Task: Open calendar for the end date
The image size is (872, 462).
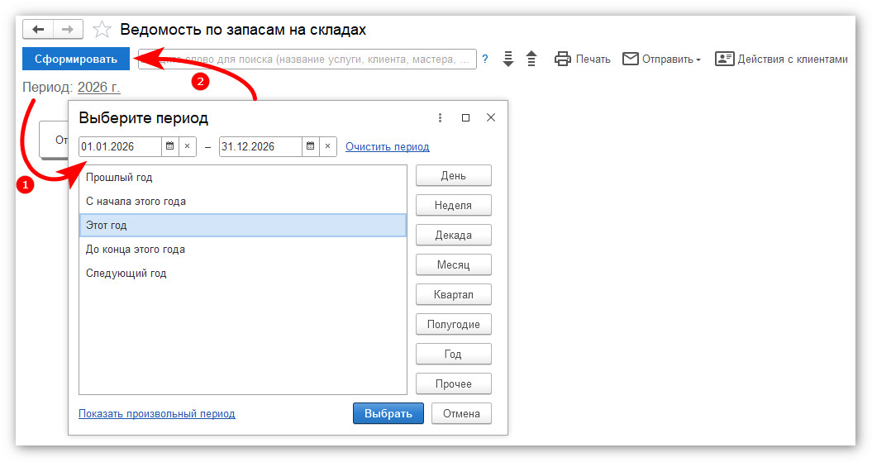Action: 310,147
